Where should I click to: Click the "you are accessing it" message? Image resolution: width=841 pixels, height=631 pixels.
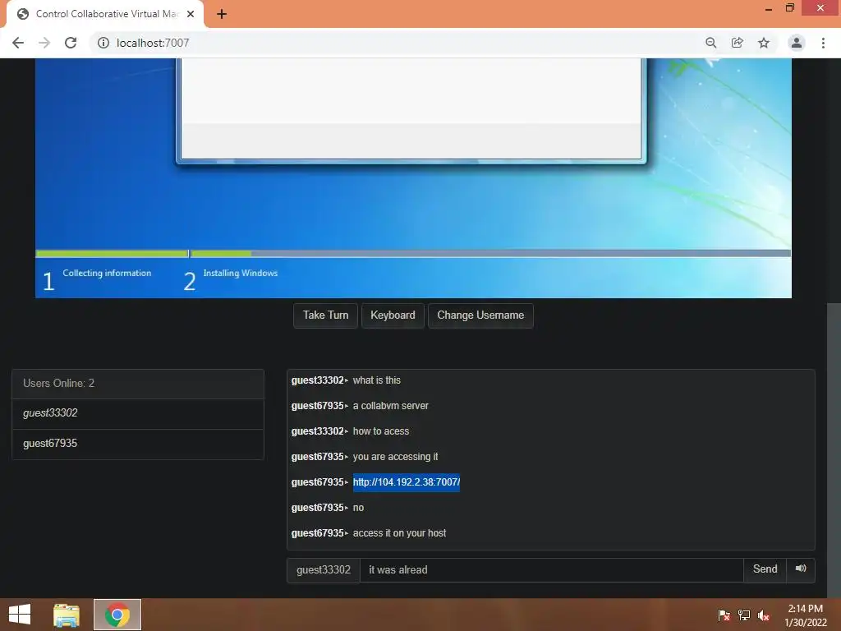[395, 457]
